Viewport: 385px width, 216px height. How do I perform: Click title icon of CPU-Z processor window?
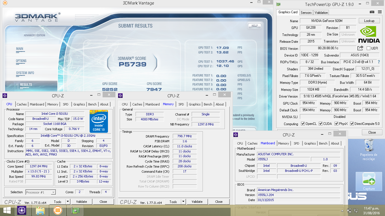(x=5, y=96)
